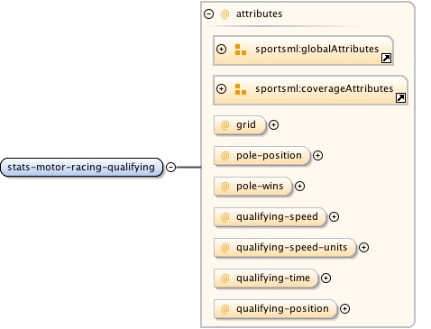Expand sportsml:globalAttributes group
This screenshot has width=431, height=329.
[x=221, y=49]
